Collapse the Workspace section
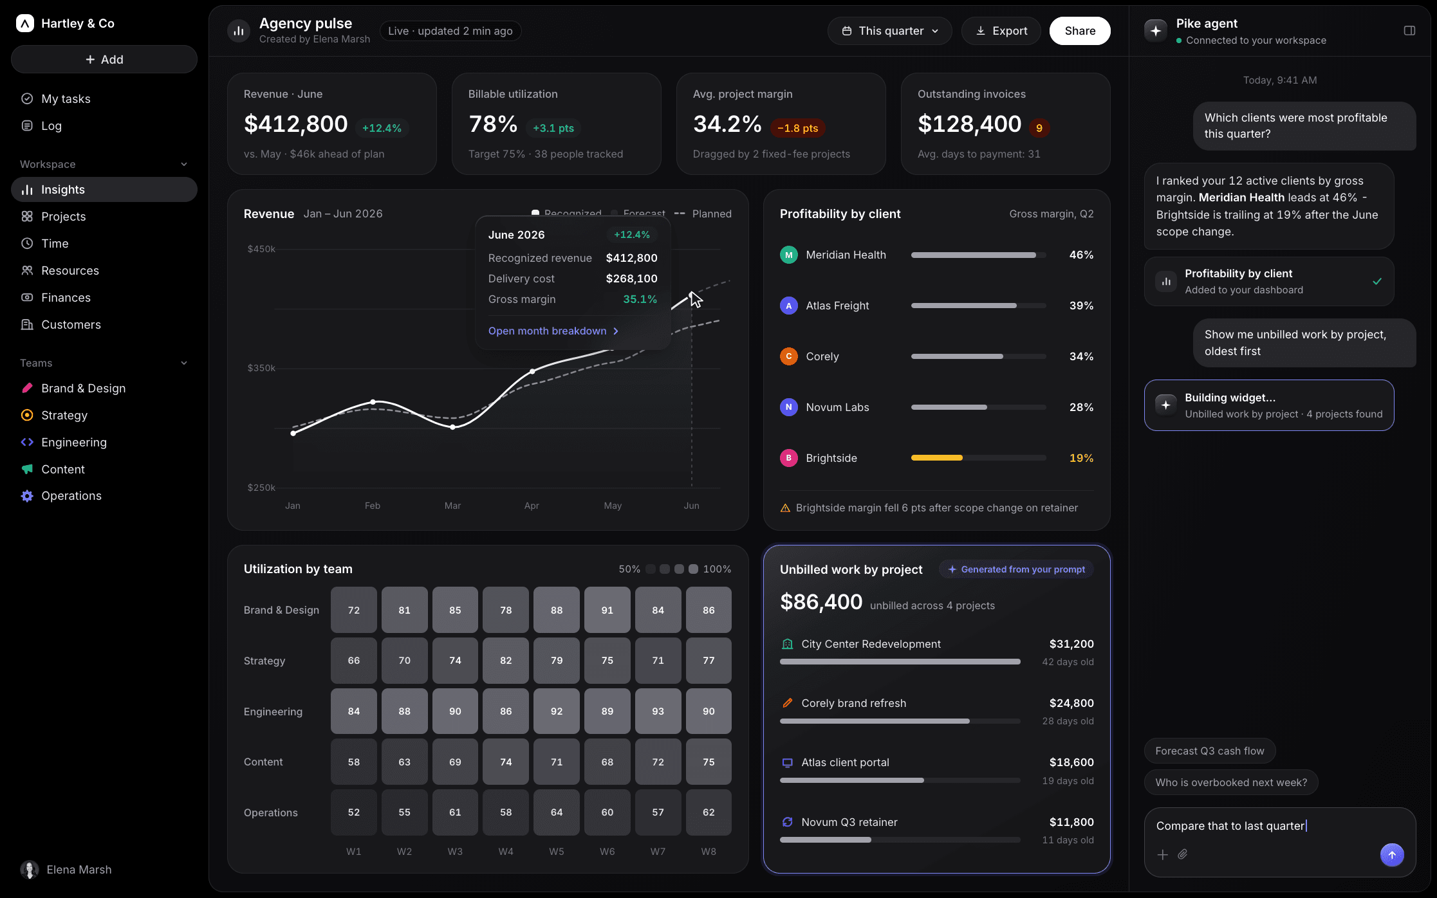 (x=184, y=164)
